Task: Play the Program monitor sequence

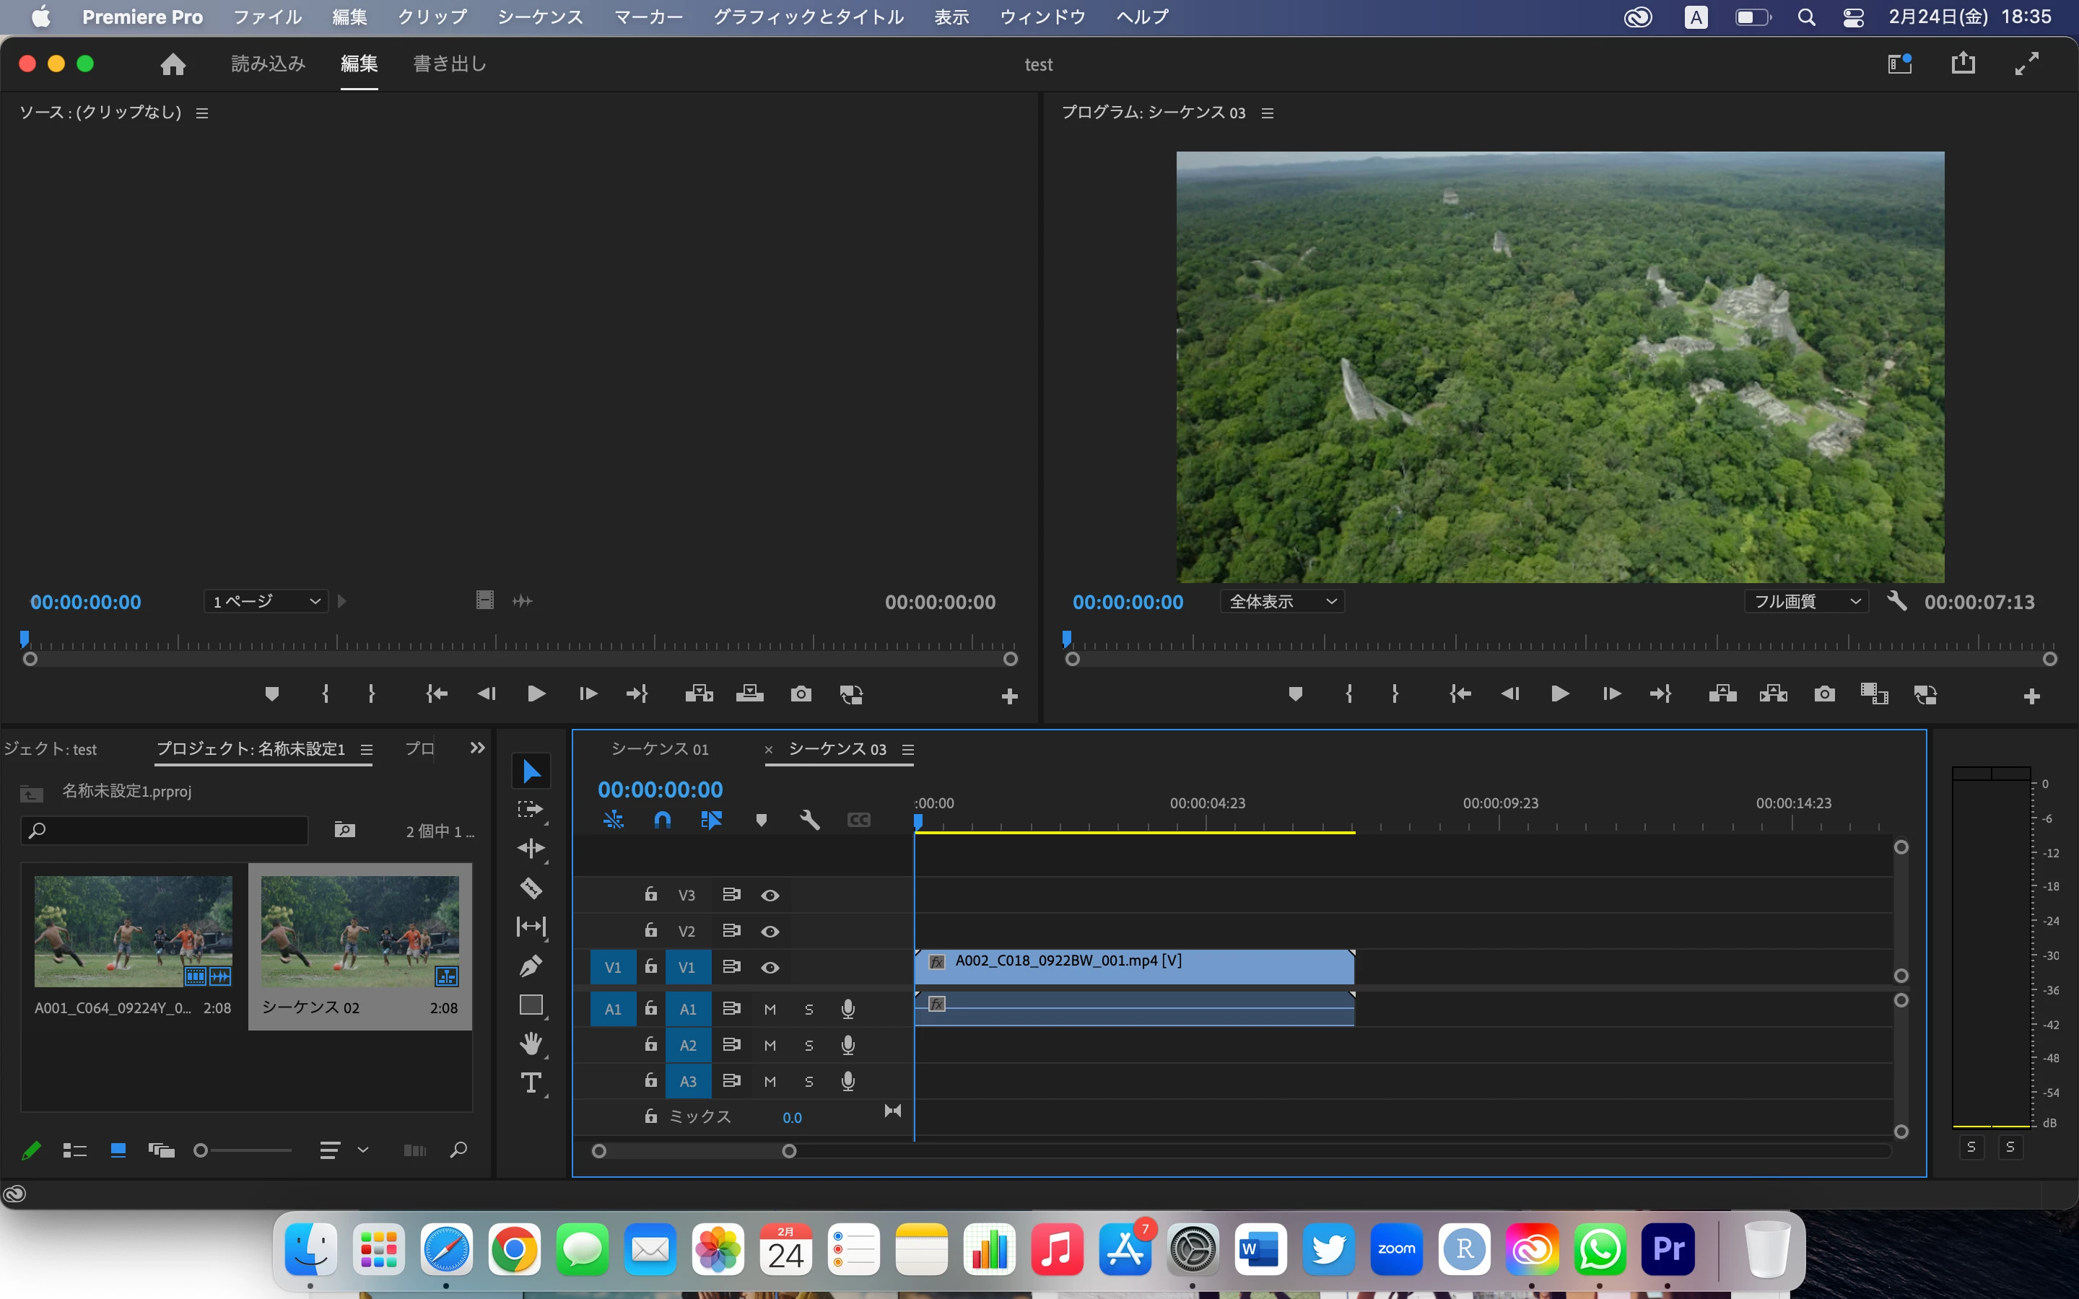Action: pyautogui.click(x=1559, y=694)
